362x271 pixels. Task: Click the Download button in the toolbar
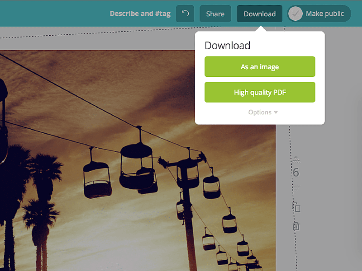259,14
